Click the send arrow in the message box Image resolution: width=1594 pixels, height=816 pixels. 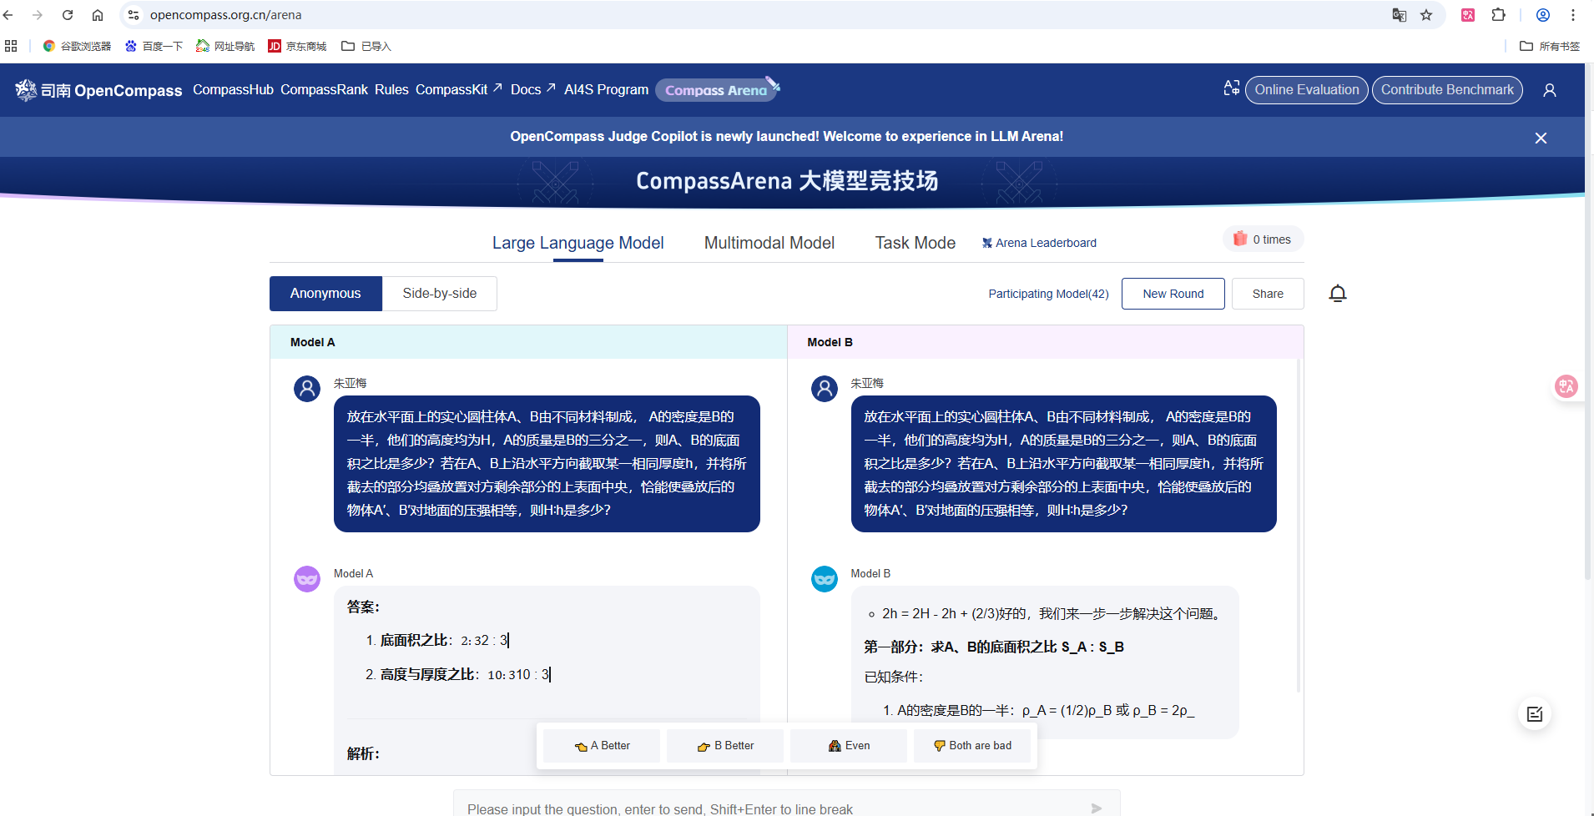[x=1097, y=808]
